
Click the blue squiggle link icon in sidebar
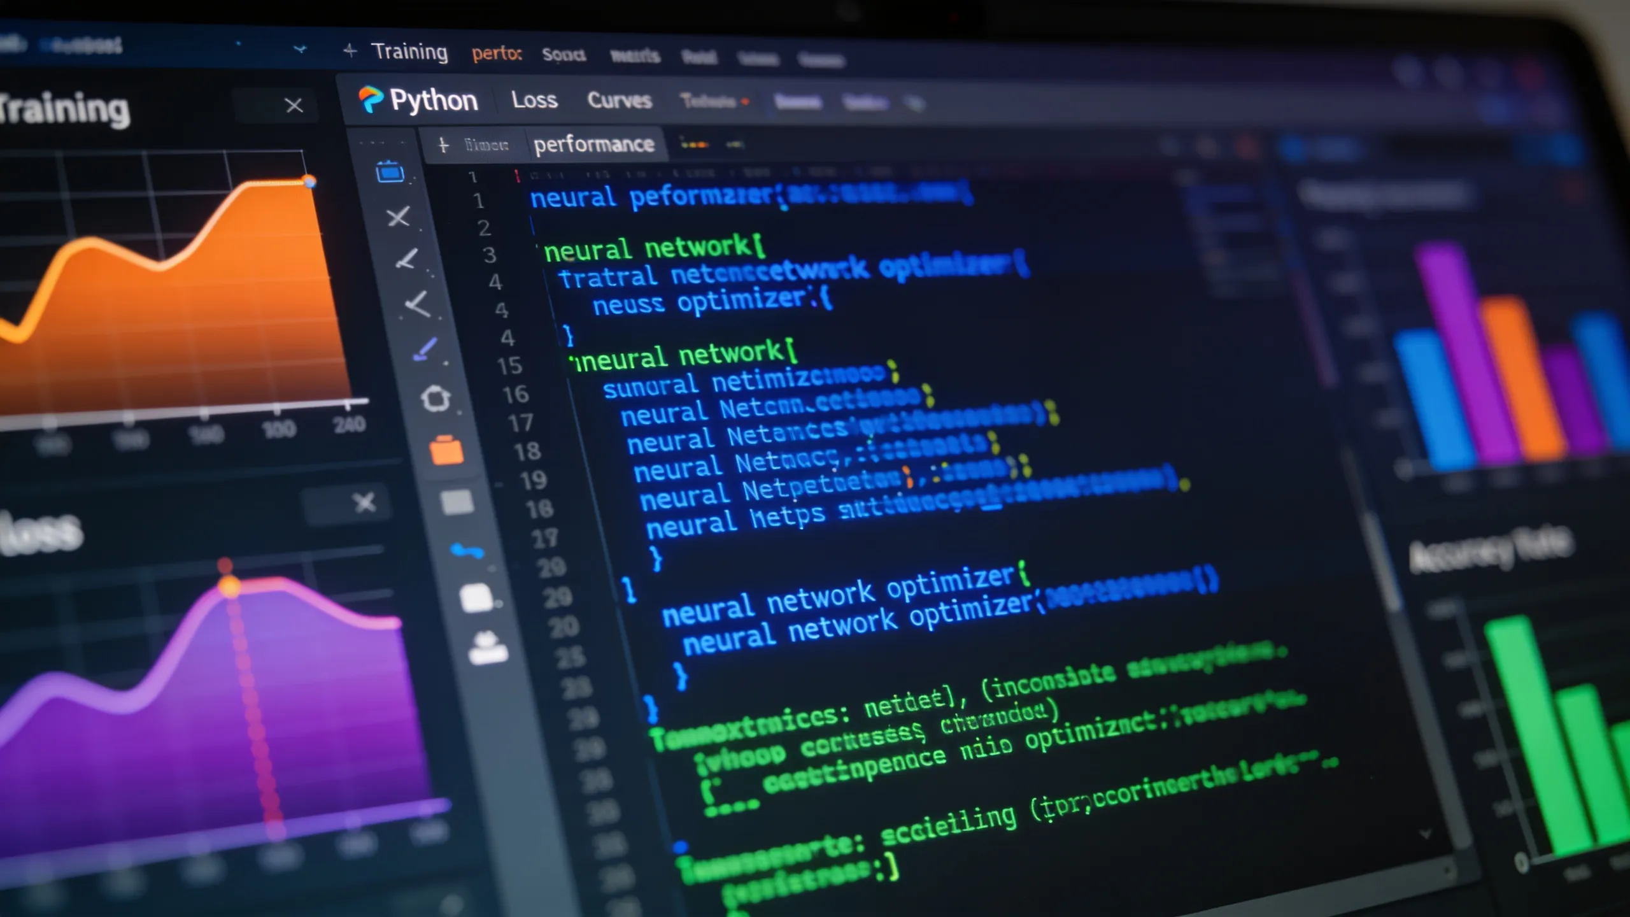467,551
